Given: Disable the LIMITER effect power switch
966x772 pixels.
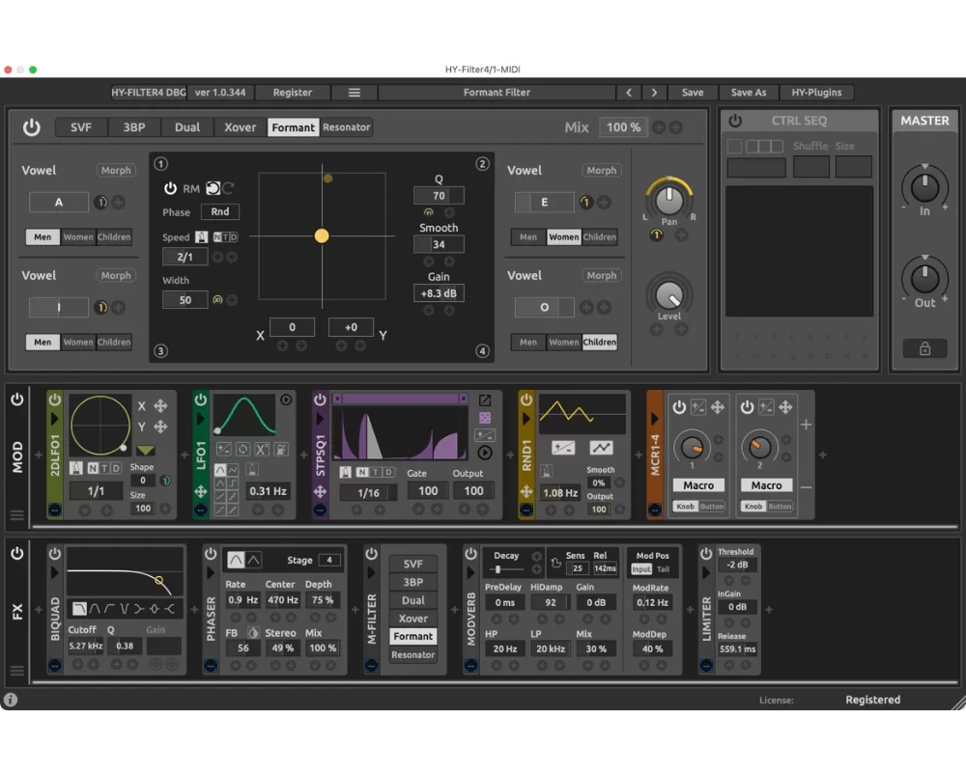Looking at the screenshot, I should [706, 554].
